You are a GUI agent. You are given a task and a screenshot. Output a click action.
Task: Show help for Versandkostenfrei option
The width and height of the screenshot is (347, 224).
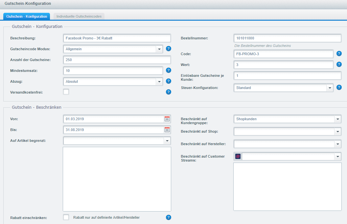point(169,92)
